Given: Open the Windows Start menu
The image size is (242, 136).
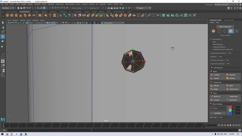Looking at the screenshot, I should point(2,134).
